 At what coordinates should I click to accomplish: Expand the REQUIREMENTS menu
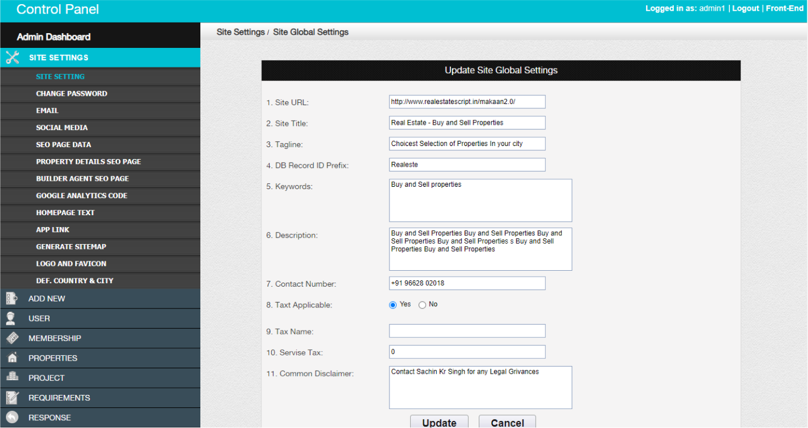pyautogui.click(x=100, y=398)
